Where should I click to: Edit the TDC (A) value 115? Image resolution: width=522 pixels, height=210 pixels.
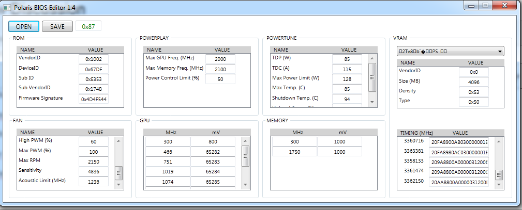click(x=347, y=69)
